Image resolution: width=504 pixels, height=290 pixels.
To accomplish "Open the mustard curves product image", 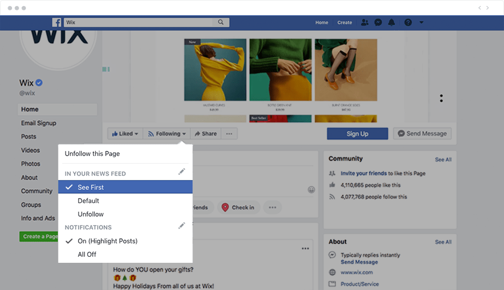I will pyautogui.click(x=215, y=70).
